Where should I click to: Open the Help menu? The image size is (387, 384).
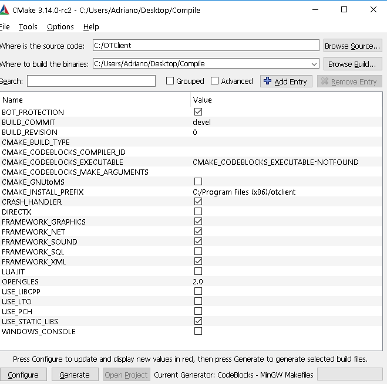coord(91,26)
